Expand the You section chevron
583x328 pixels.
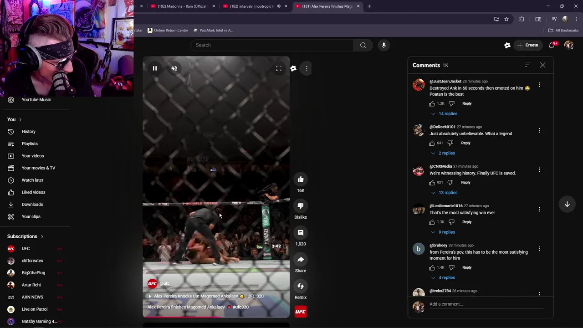20,120
